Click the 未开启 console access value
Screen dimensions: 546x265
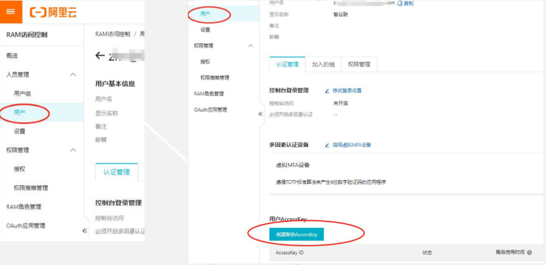click(340, 103)
